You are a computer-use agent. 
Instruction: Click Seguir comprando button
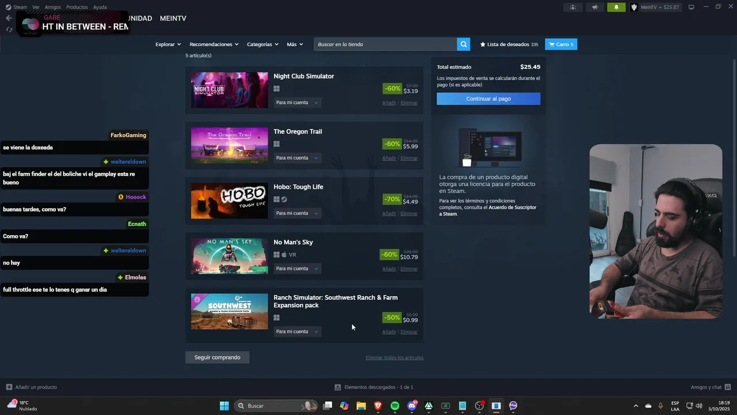coord(217,357)
